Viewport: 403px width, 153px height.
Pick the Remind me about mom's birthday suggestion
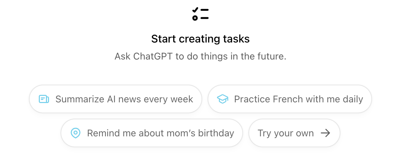[151, 133]
